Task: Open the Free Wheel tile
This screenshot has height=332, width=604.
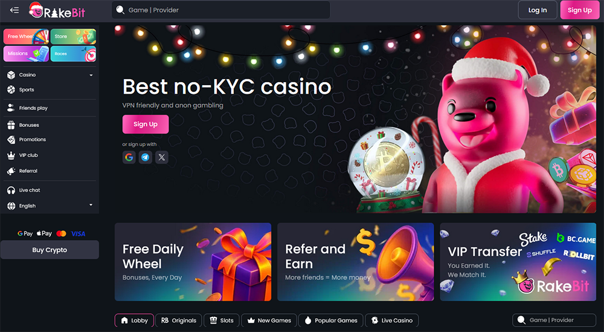Action: (26, 37)
